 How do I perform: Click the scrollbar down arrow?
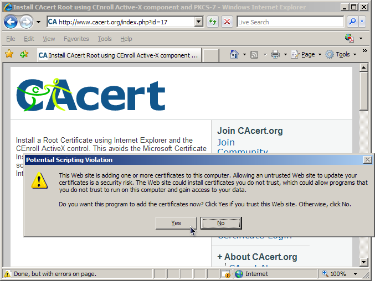coord(363,262)
